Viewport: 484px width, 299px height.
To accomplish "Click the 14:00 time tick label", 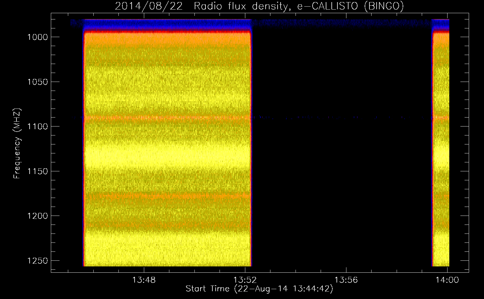I will 447,280.
